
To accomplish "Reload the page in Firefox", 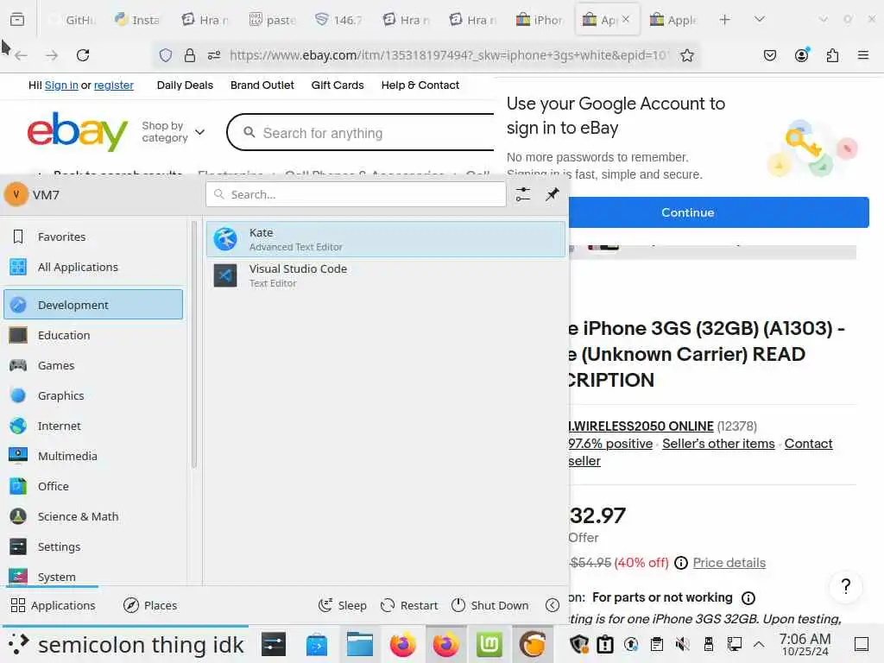I will 83,55.
